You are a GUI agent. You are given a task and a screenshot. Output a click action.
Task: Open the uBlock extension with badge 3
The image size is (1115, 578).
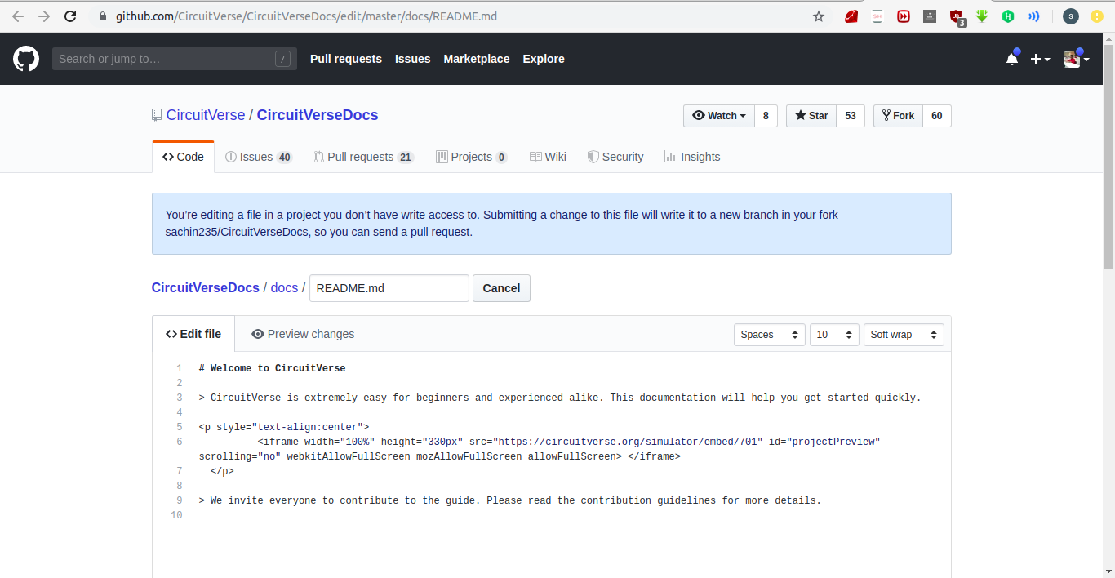[957, 17]
